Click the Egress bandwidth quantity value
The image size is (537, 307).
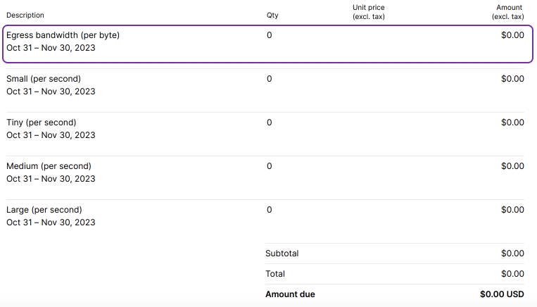click(269, 35)
